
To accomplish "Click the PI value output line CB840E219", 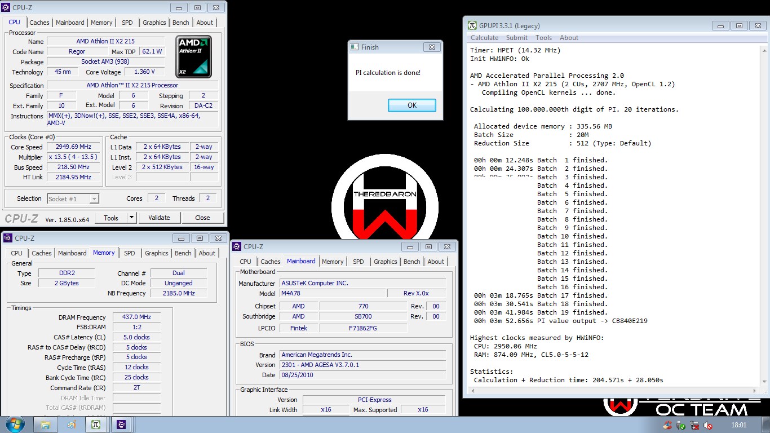I will point(560,321).
